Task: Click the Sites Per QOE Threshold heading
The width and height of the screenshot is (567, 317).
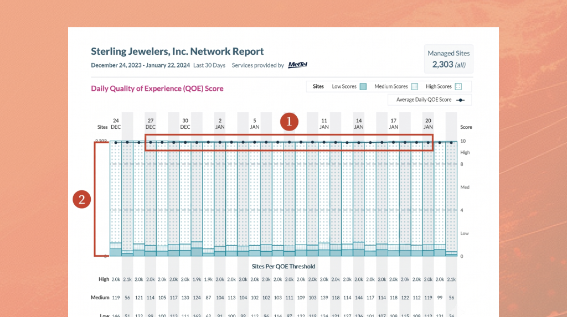Action: (283, 267)
